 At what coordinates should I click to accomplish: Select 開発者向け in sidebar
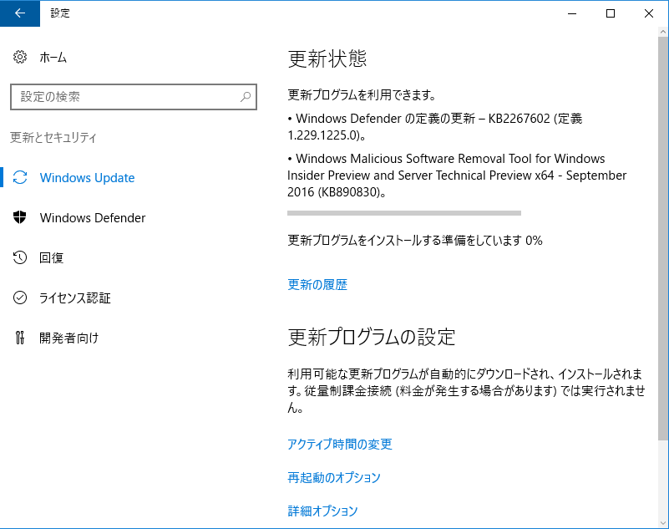69,338
